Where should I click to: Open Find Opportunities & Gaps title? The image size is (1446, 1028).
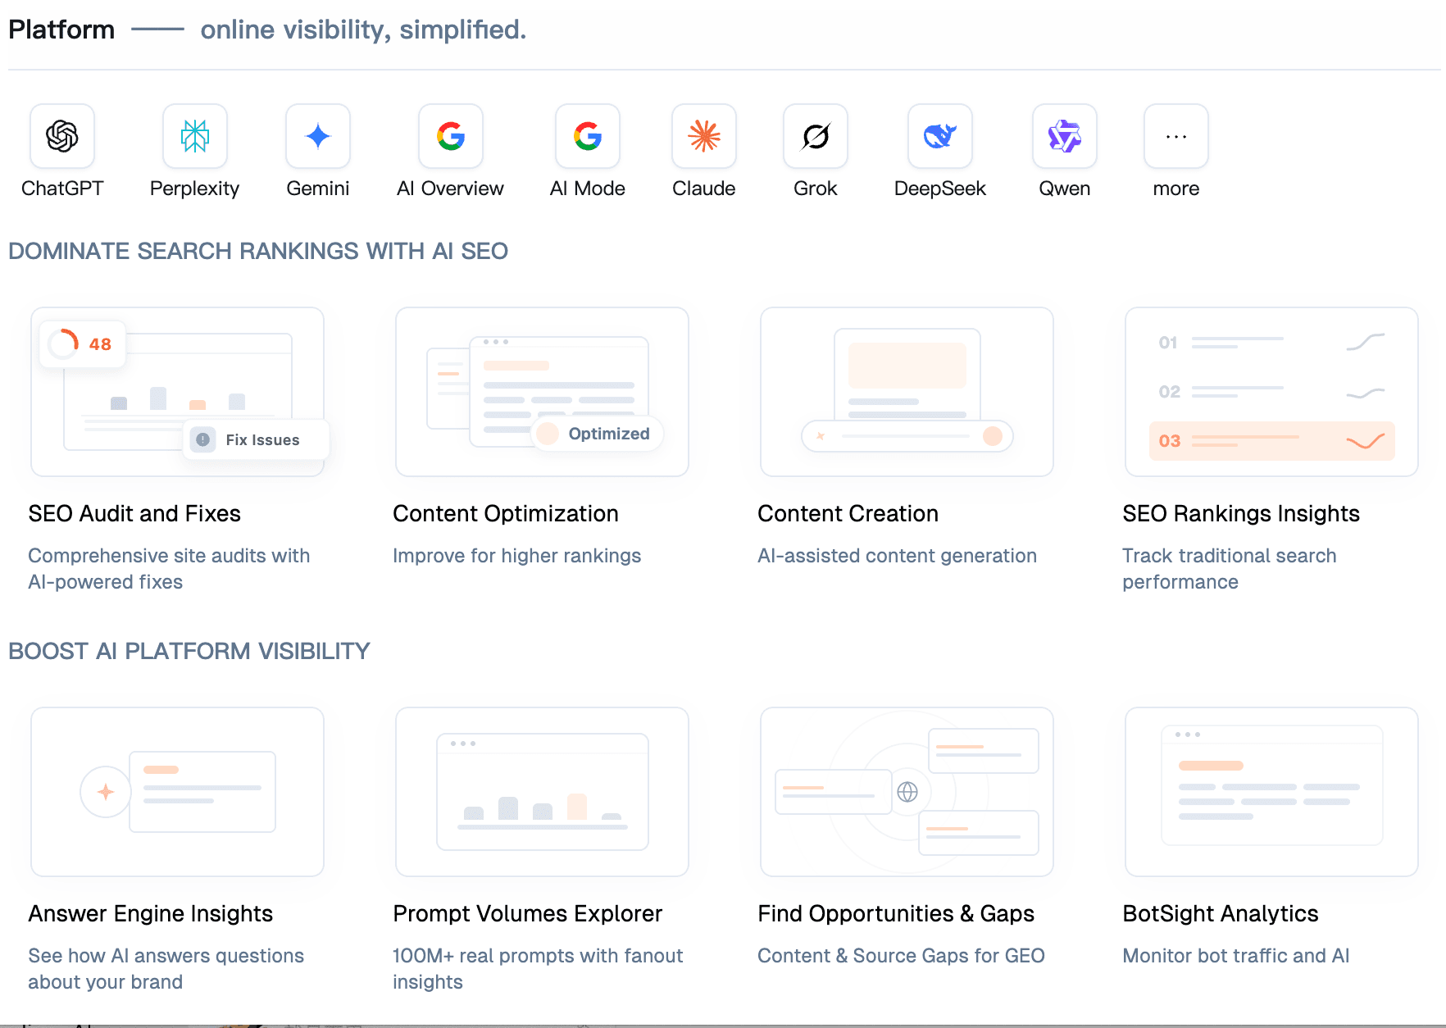pyautogui.click(x=896, y=914)
